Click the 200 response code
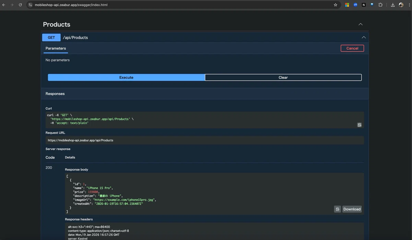The width and height of the screenshot is (412, 240). coord(49,168)
